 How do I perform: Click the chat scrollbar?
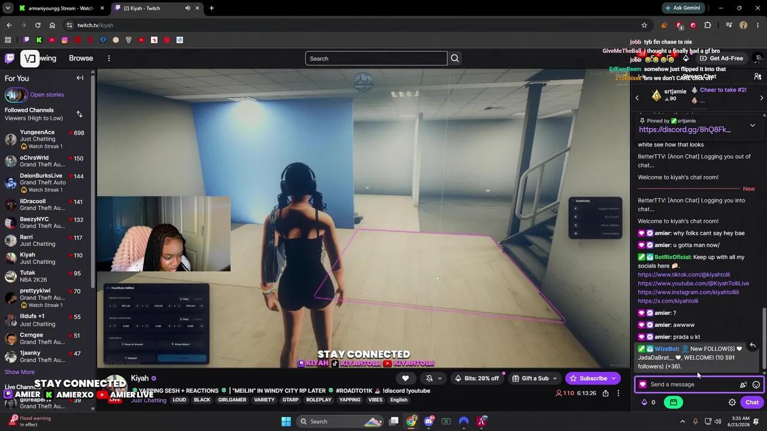click(764, 339)
